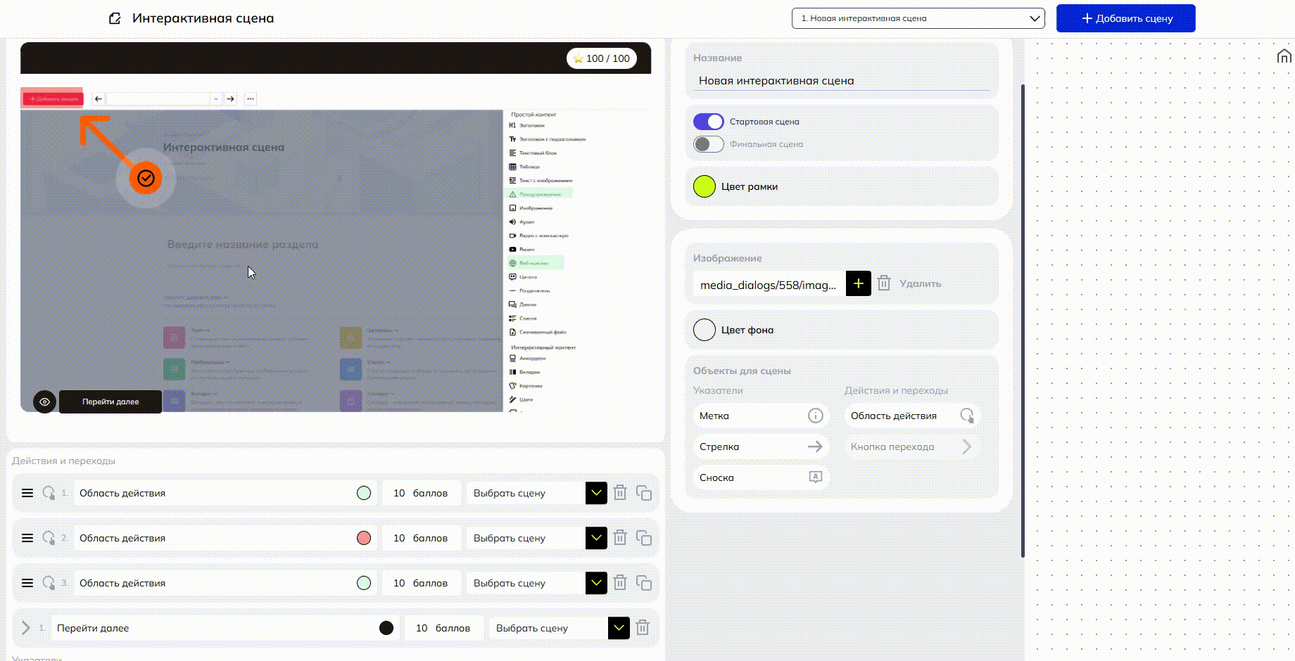The height and width of the screenshot is (661, 1295).
Task: Select the Область действия object item
Action: (911, 416)
